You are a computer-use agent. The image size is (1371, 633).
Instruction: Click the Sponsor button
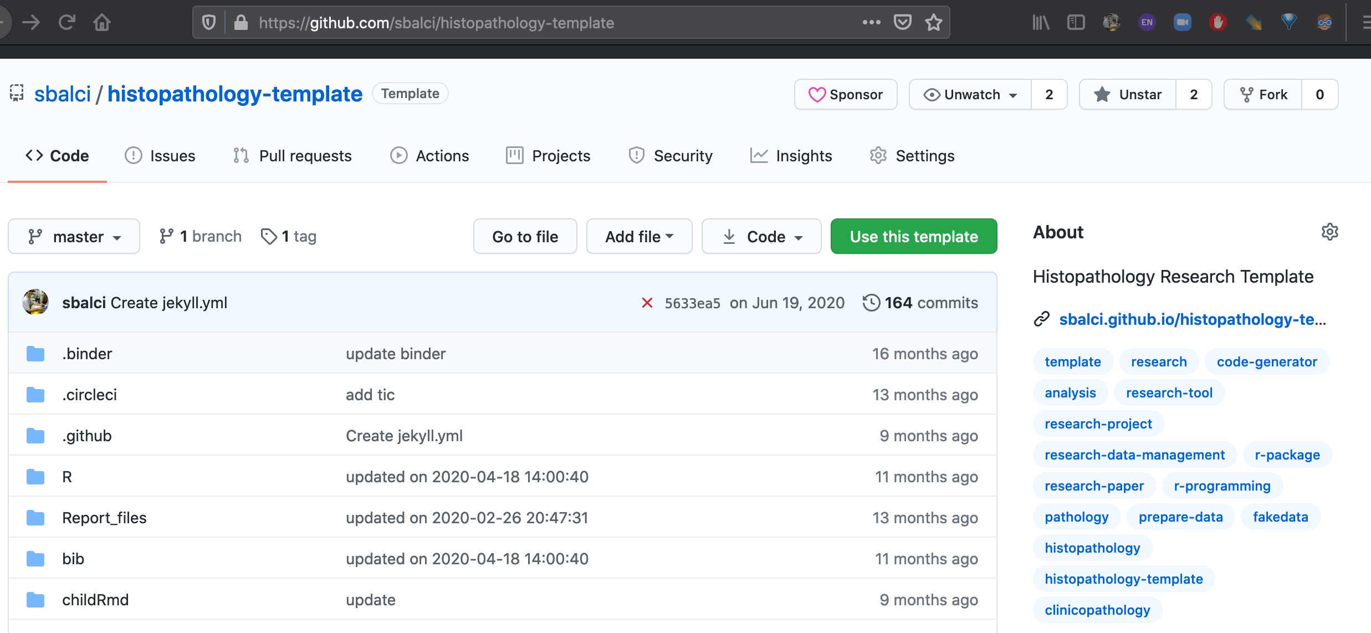coord(846,95)
